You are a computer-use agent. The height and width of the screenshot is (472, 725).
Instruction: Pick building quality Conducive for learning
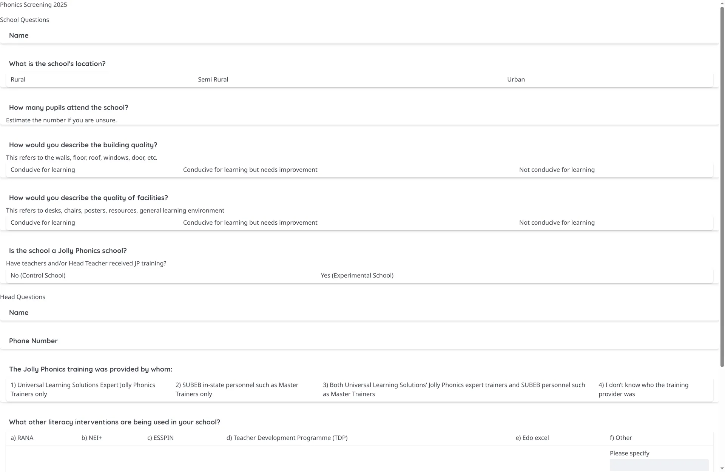(43, 170)
